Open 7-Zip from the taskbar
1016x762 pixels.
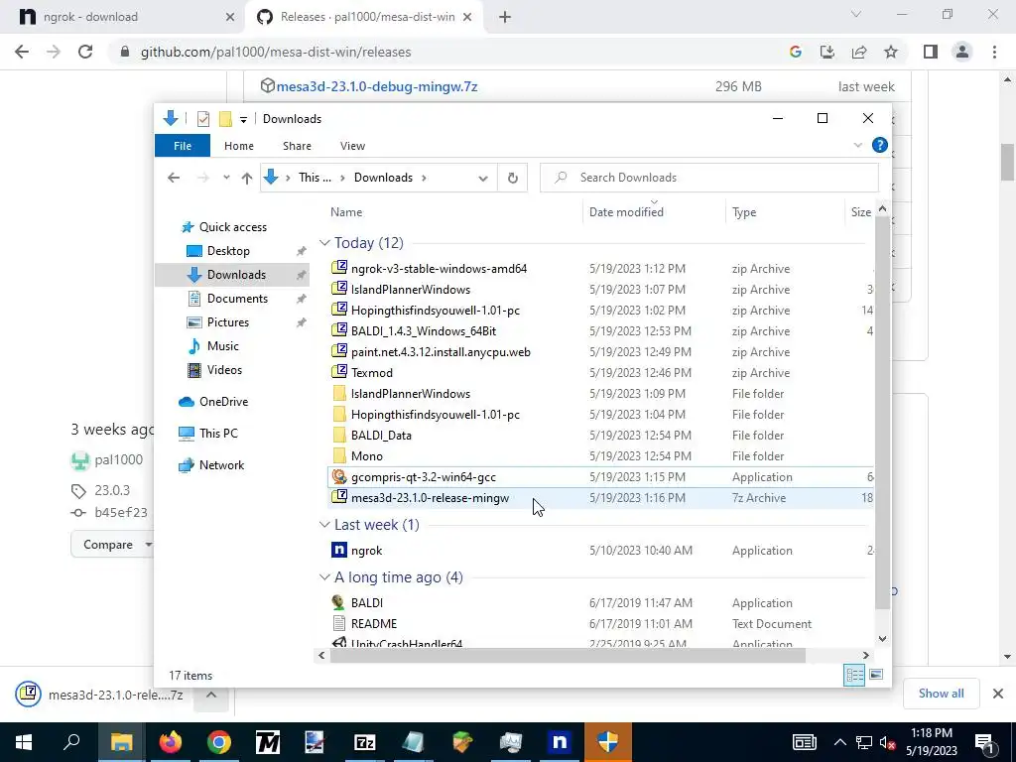coord(365,742)
